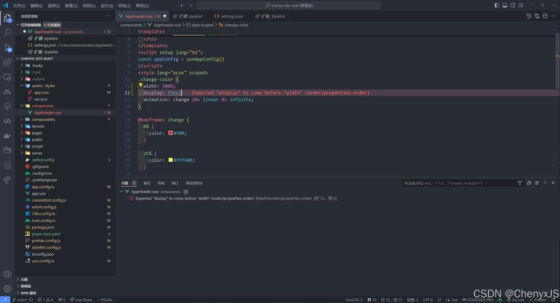Screen dimensions: 560x303
Task: Open the Search view in activity bar
Action: (x=7, y=33)
